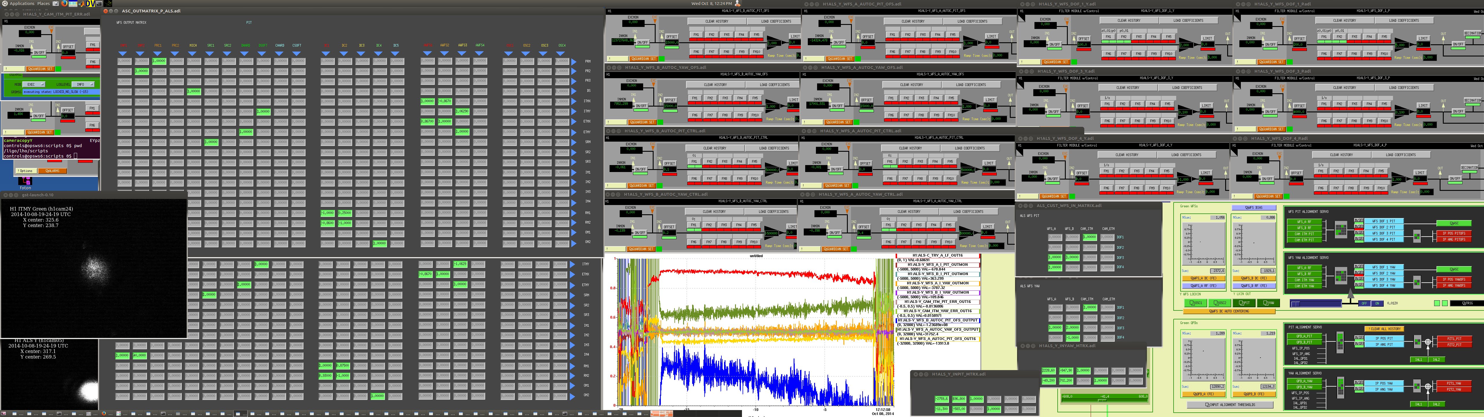The image size is (1484, 417).
Task: Open the Applications menu in top panel
Action: click(x=22, y=3)
